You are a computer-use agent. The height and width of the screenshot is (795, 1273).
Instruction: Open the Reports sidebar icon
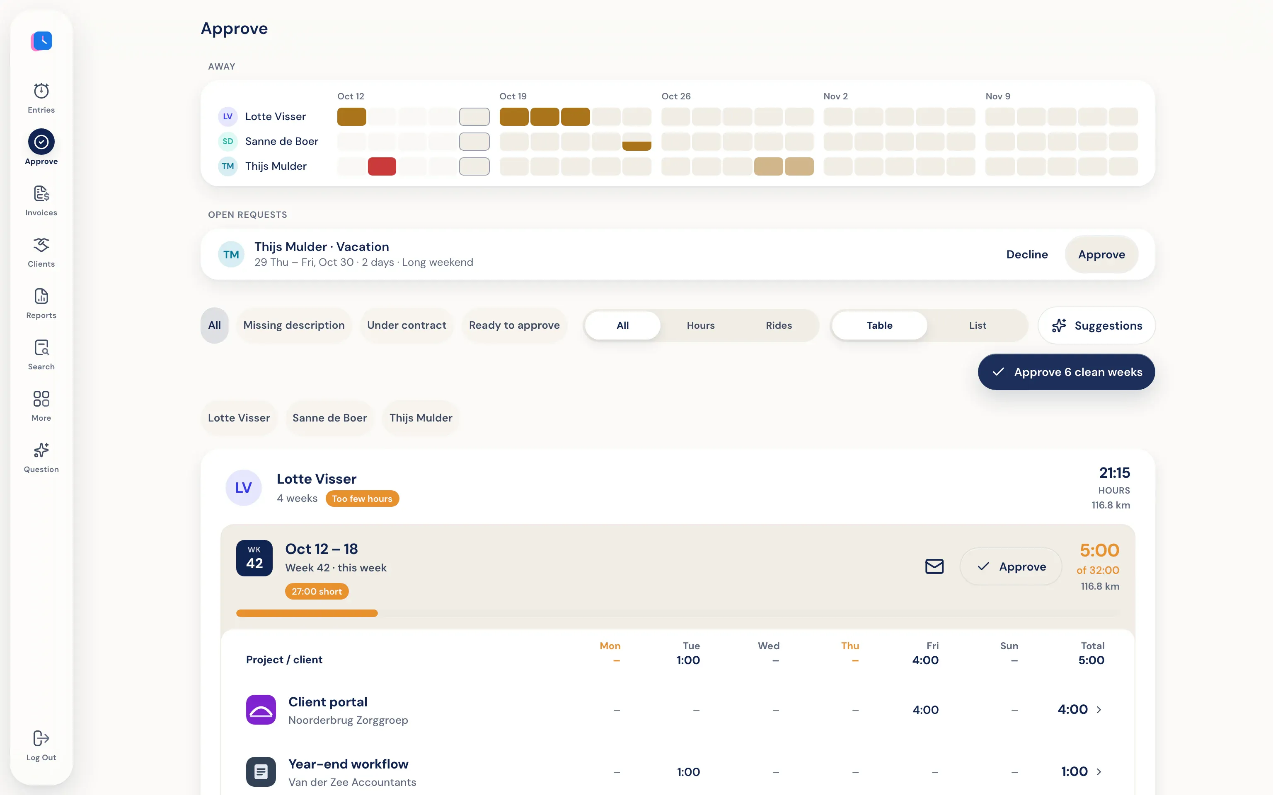pos(41,296)
